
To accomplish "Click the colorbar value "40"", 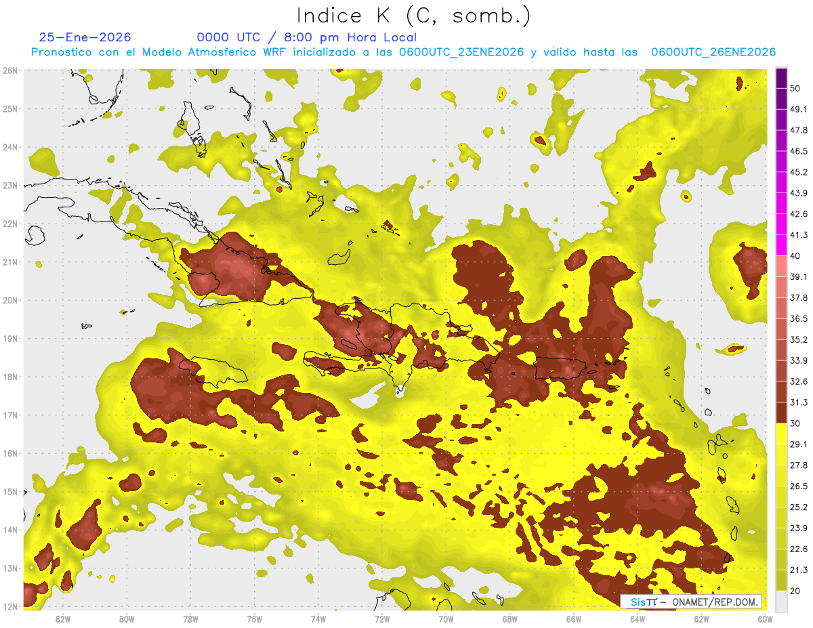I will [x=795, y=255].
